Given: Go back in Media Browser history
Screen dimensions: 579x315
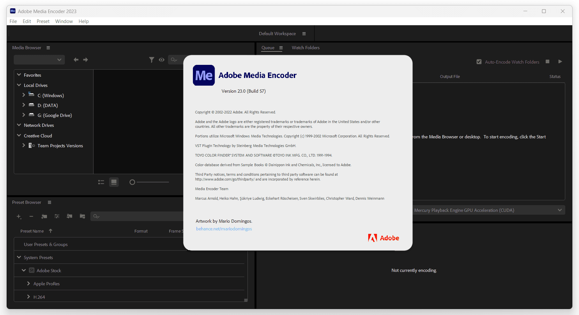Looking at the screenshot, I should point(76,60).
